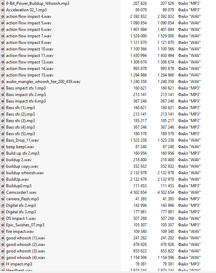Select the Build up sfx 2.mp3 entry
Image resolution: width=216 pixels, height=273 pixels.
pyautogui.click(x=23, y=153)
